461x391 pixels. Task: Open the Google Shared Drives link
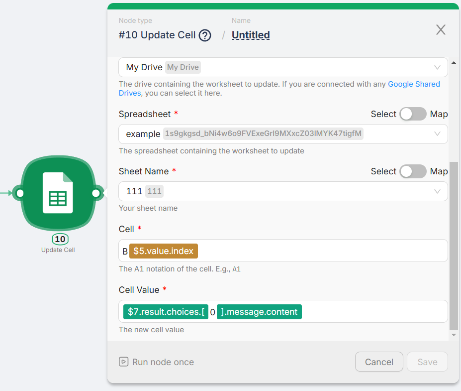coord(414,84)
